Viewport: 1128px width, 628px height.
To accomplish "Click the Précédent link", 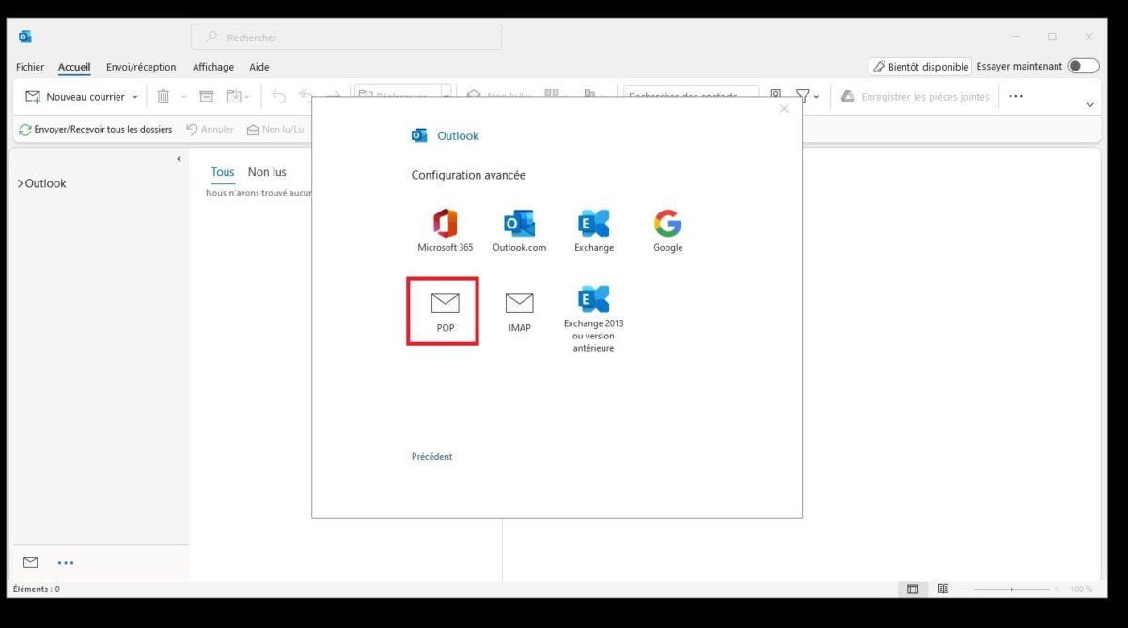I will [x=431, y=457].
